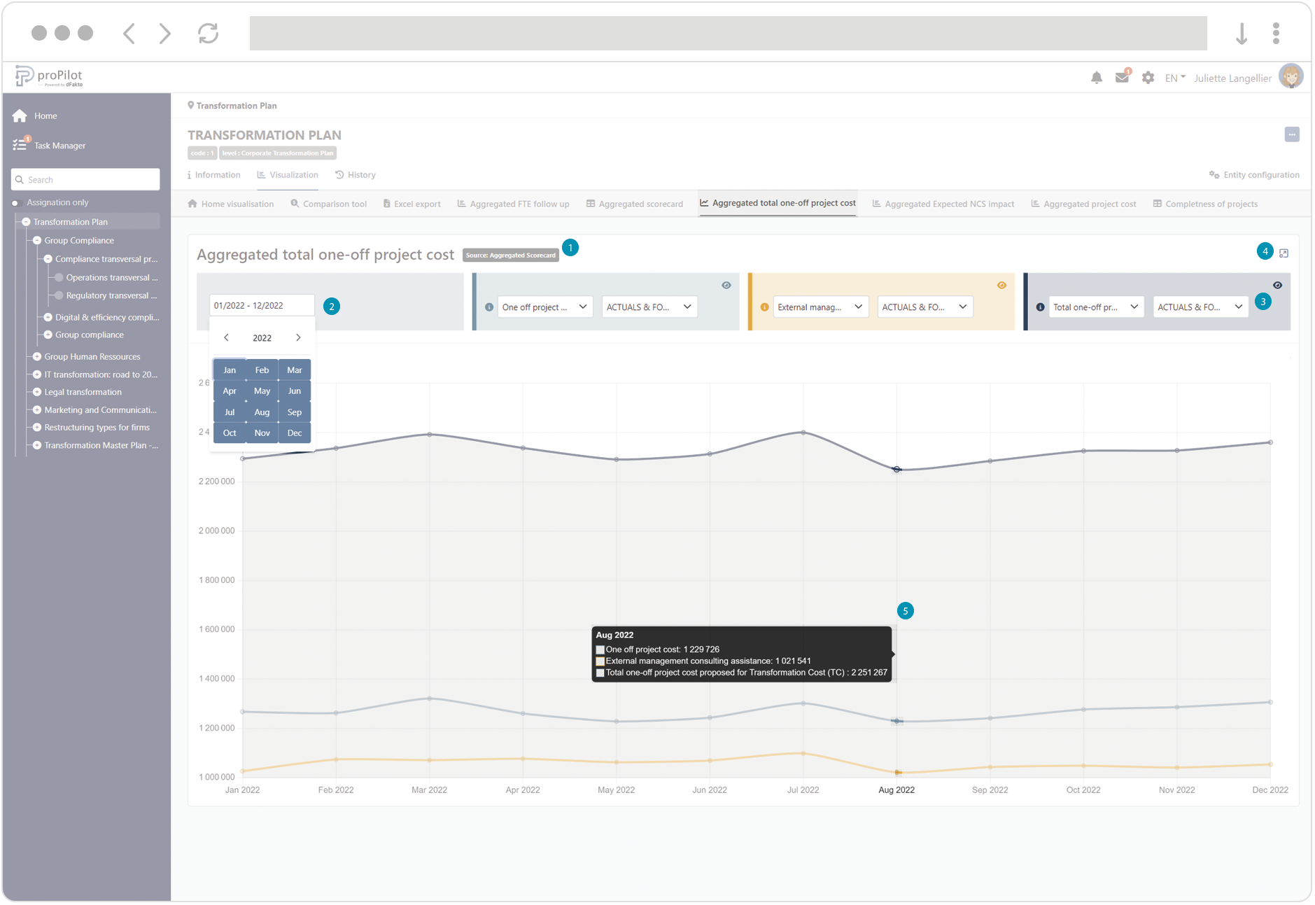The height and width of the screenshot is (905, 1315).
Task: Open the History tab
Action: pyautogui.click(x=356, y=175)
